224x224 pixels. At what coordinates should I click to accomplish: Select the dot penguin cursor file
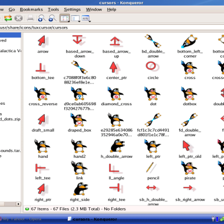click(153, 97)
